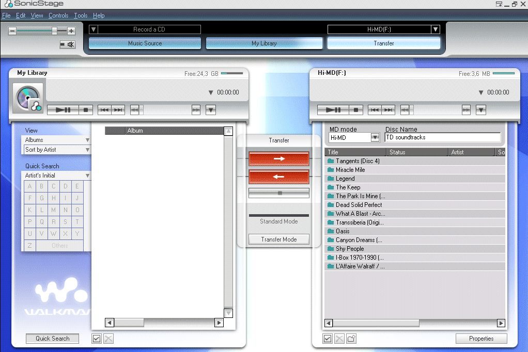
Task: Open My Library playback mode dropdown arrow
Action: pos(211,110)
